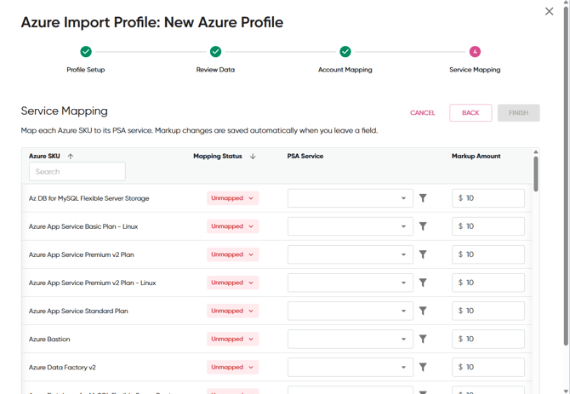Click the PSA Service column header
This screenshot has height=394, width=570.
pyautogui.click(x=305, y=157)
